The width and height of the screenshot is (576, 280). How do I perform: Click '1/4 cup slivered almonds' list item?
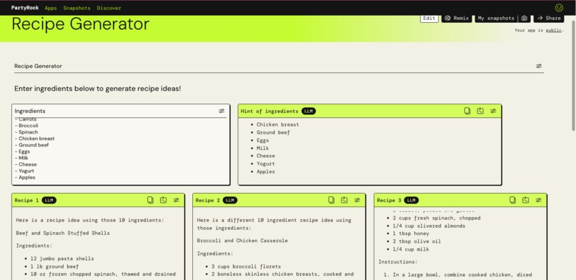pyautogui.click(x=429, y=226)
